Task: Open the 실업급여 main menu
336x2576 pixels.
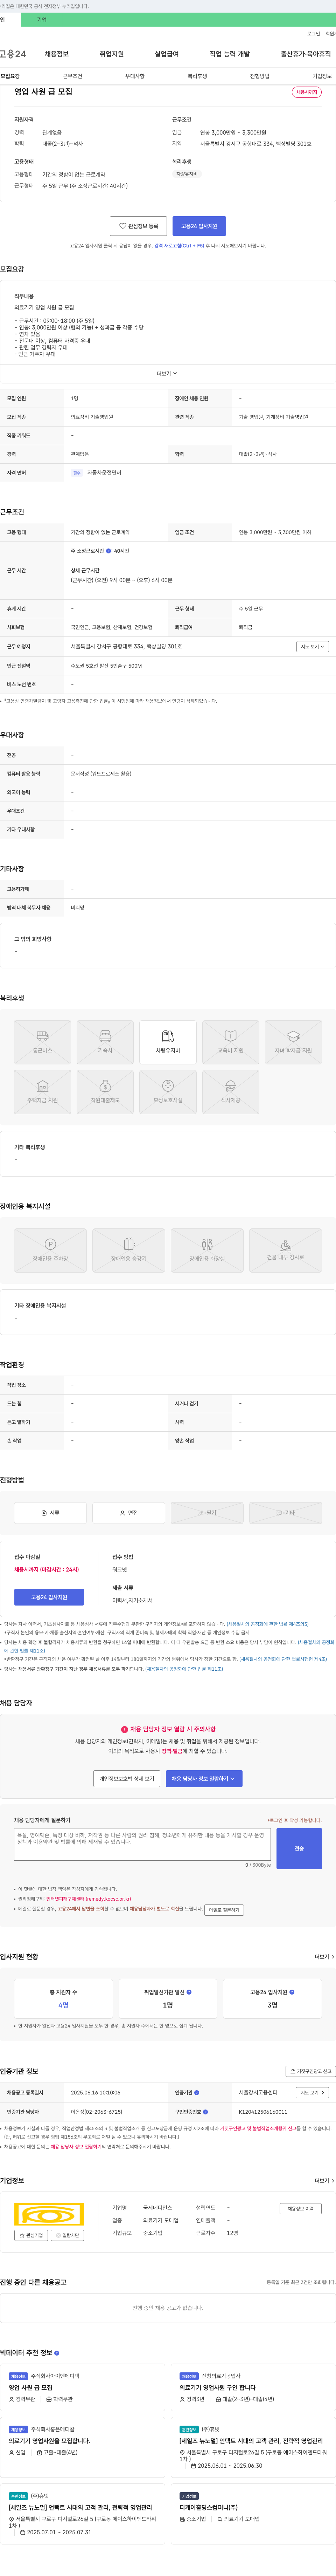Action: coord(167,54)
